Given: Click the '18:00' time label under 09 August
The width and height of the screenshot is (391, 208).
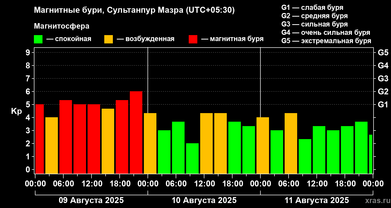Looking at the screenshot, I should 120,184.
